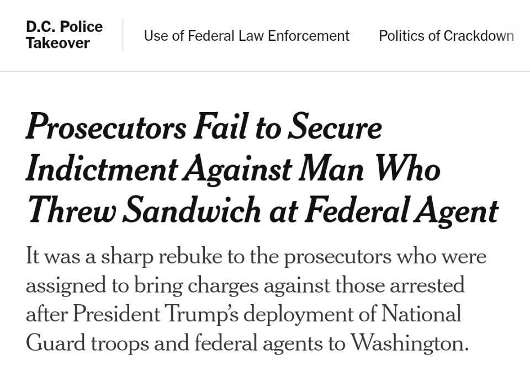Click the summary line beginning 'after President Trump's deployment'

click(243, 315)
